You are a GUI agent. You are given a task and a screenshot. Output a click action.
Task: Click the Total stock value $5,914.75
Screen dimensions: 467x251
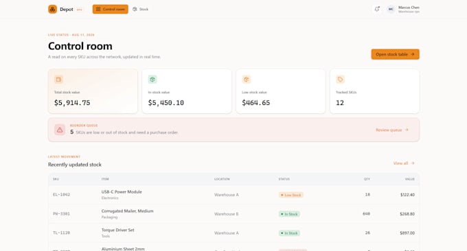tap(72, 103)
